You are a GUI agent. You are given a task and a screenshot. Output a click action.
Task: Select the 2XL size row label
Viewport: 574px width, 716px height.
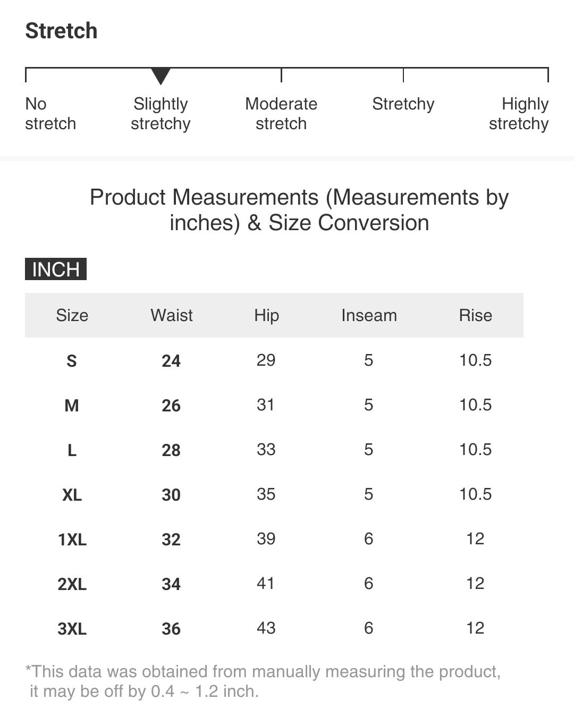pos(72,584)
